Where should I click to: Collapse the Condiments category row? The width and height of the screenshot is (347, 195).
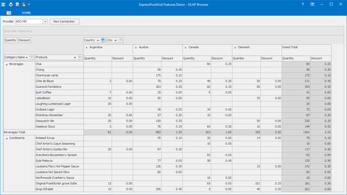(7, 138)
